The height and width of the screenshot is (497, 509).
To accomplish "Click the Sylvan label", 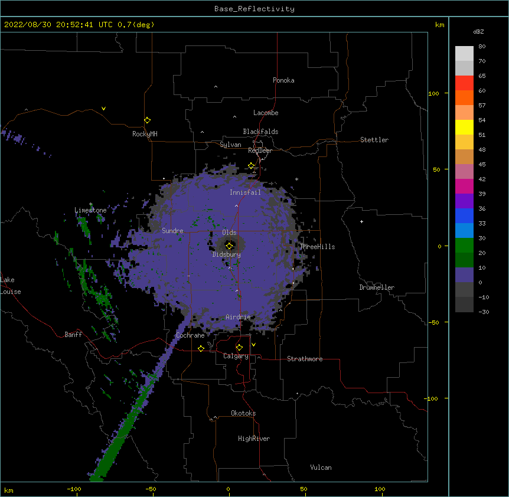I will click(x=230, y=145).
